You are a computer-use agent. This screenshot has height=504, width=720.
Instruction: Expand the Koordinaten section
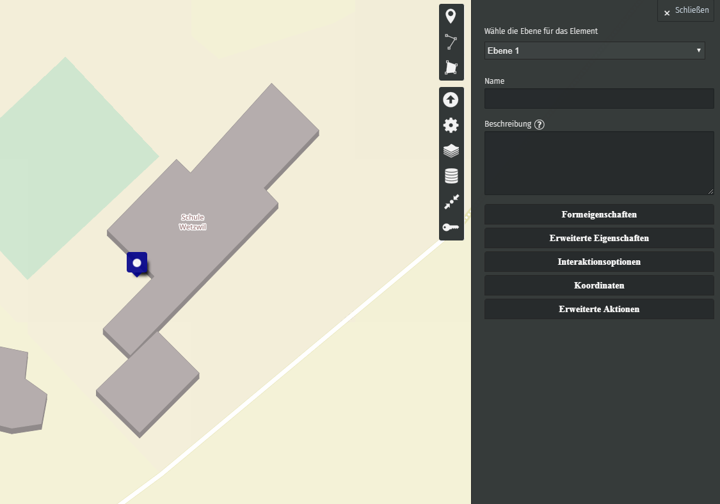click(x=599, y=285)
